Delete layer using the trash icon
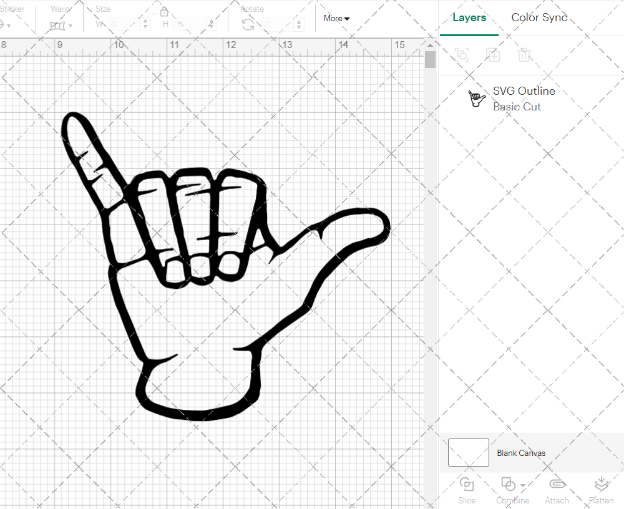The height and width of the screenshot is (509, 624). pos(524,55)
